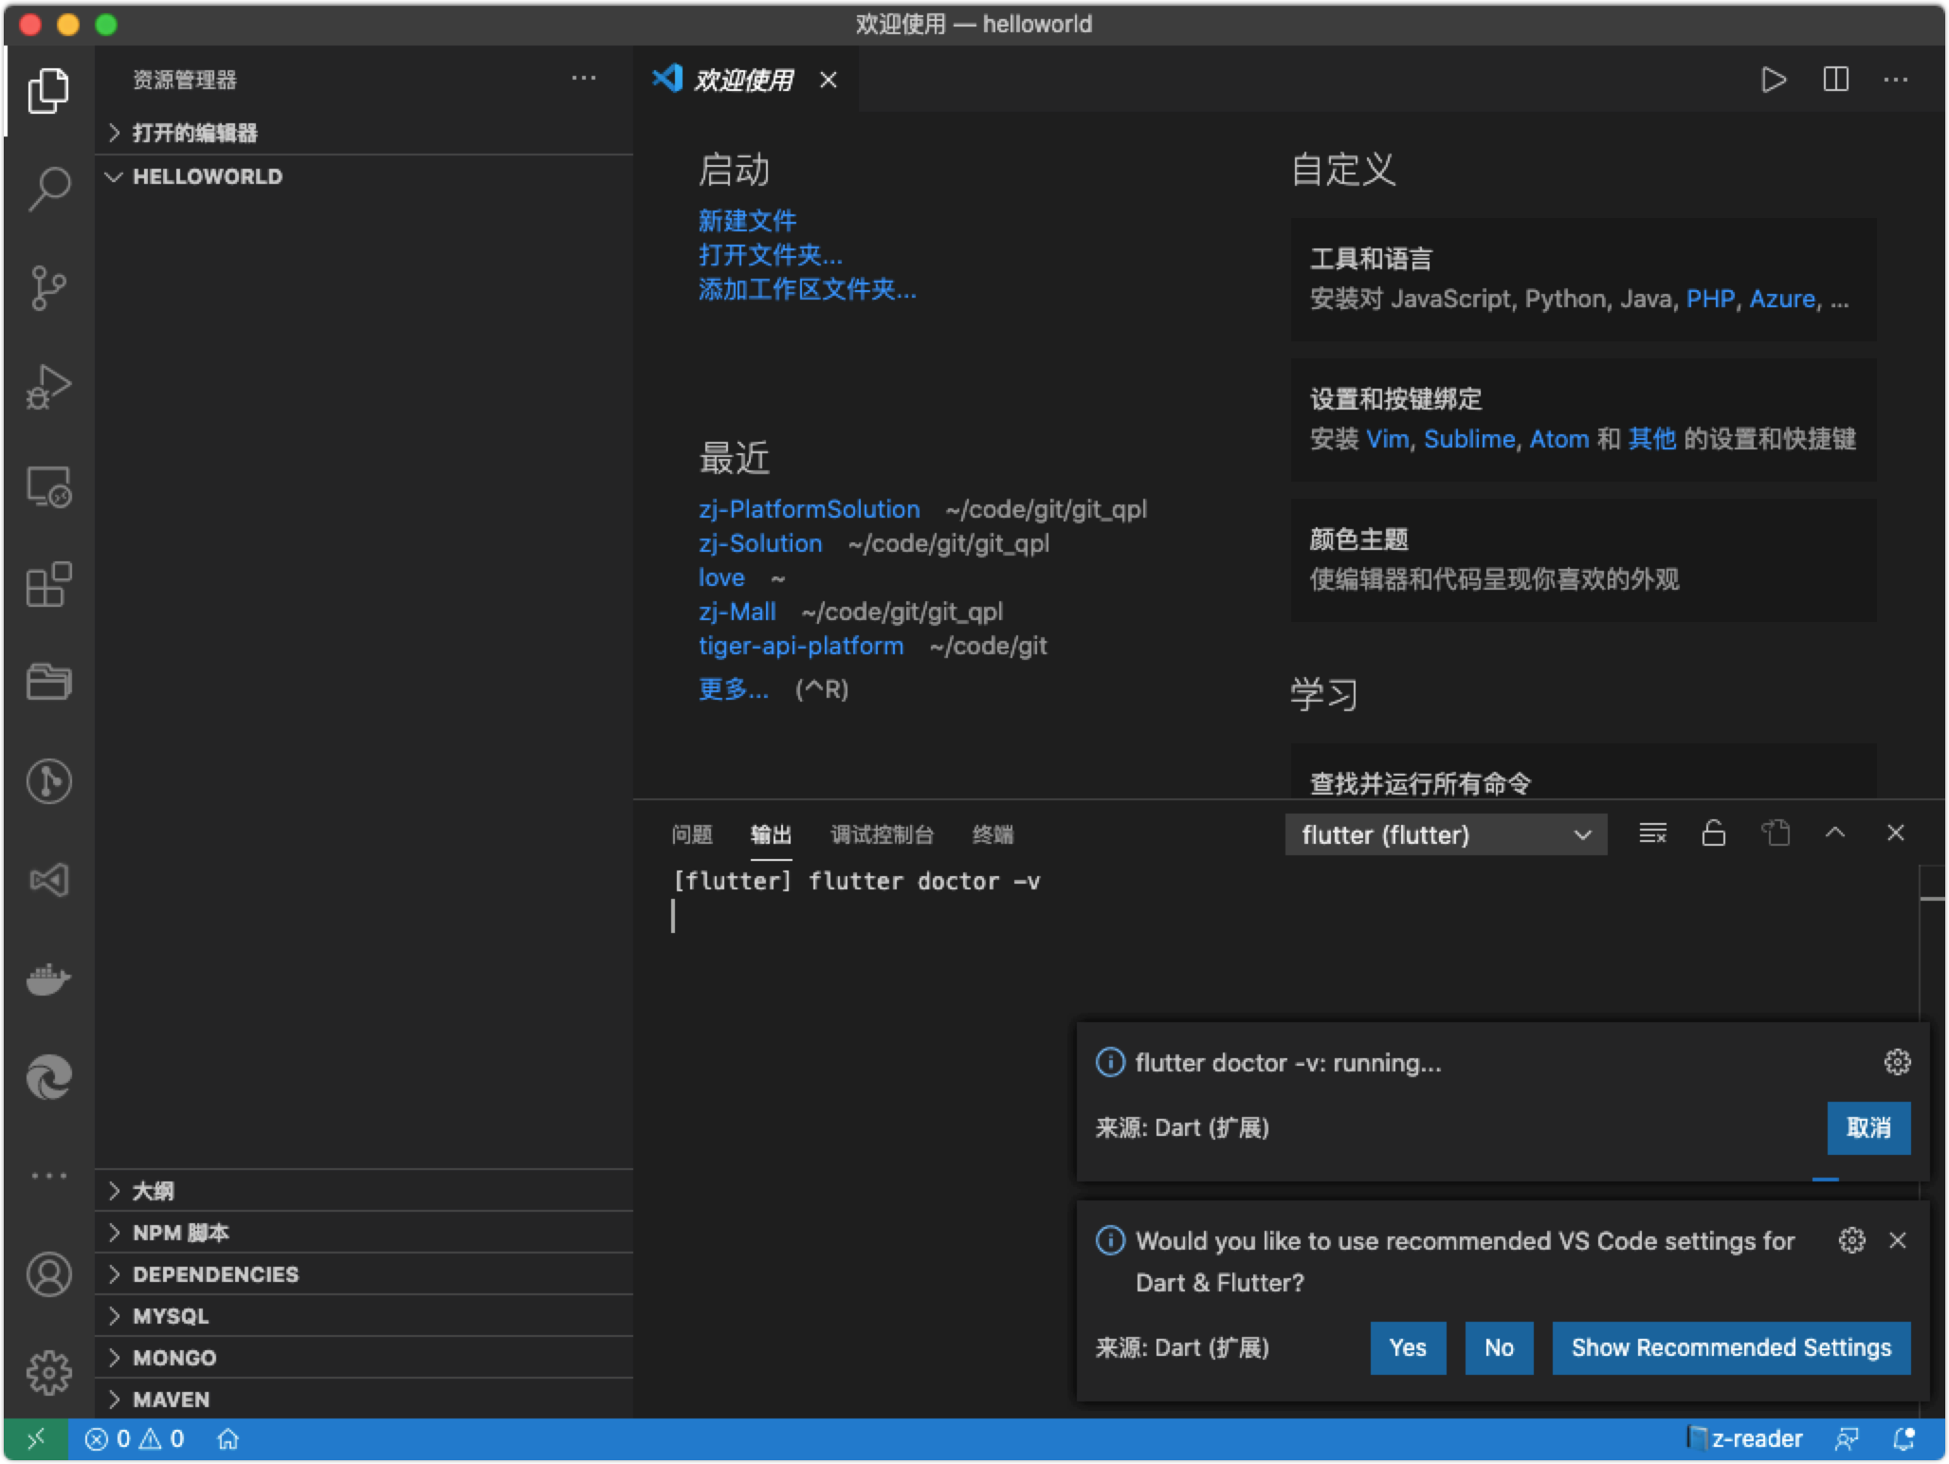The height and width of the screenshot is (1464, 1949).
Task: Select the 欢迎使用 editor tab
Action: point(745,80)
